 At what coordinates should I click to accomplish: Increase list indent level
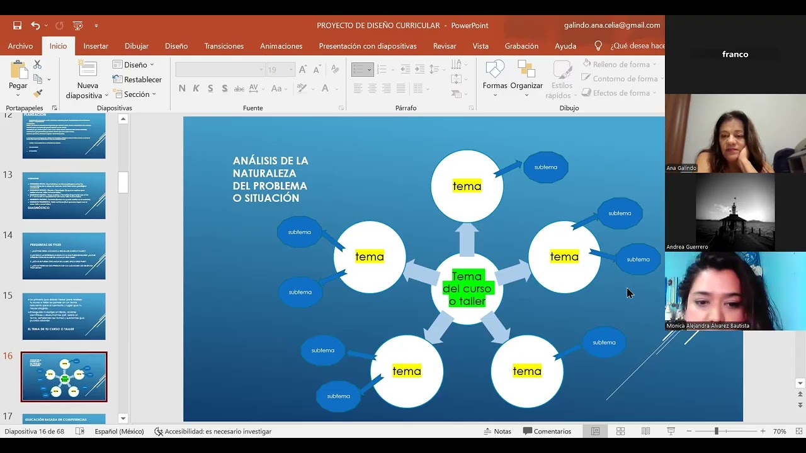tap(419, 70)
